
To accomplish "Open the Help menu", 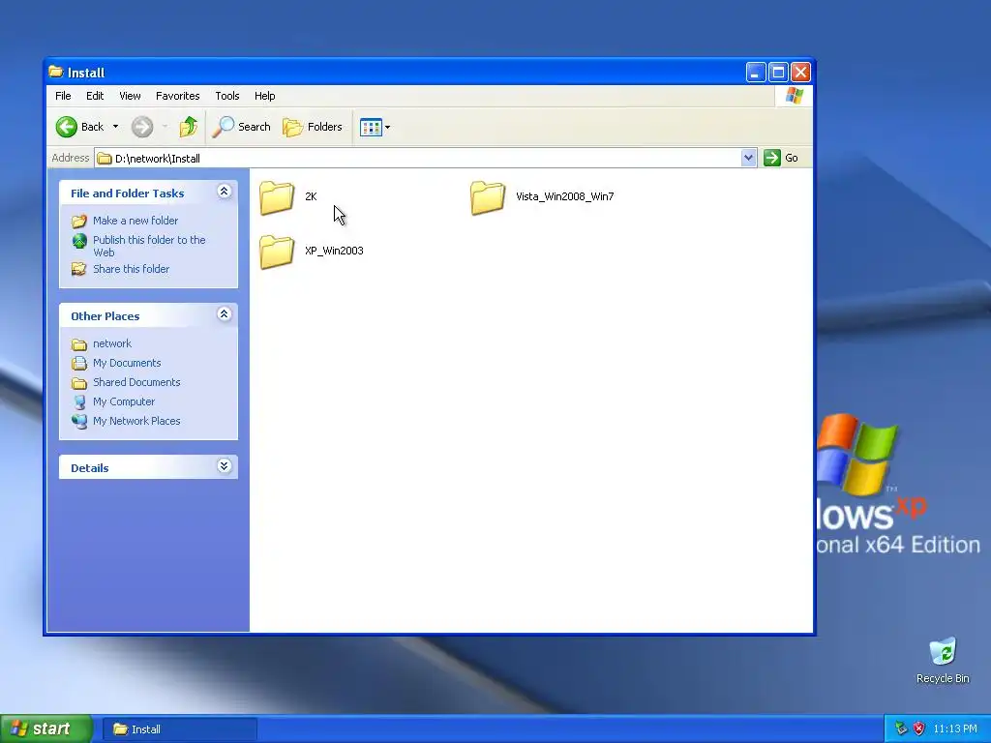I will tap(265, 96).
